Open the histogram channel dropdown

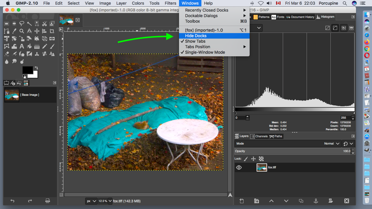[256, 28]
